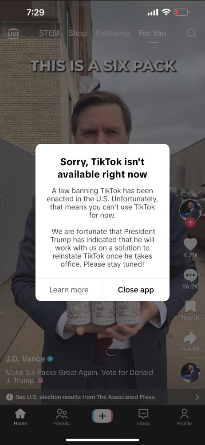Share video using arrow icon
Image resolution: width=205 pixels, height=445 pixels.
190,338
